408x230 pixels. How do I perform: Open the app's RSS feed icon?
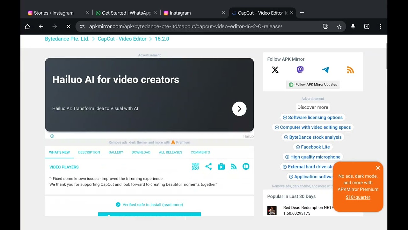[234, 166]
